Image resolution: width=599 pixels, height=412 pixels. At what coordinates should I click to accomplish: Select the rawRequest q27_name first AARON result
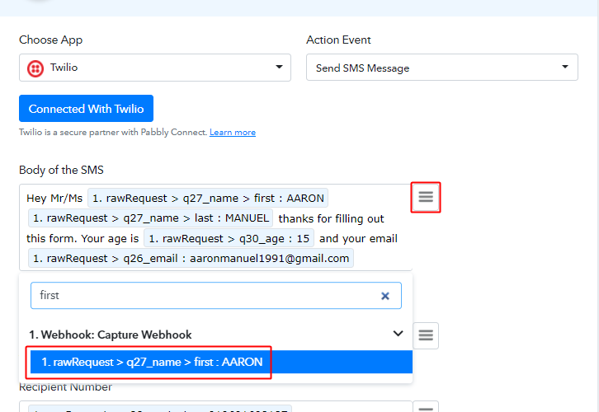click(221, 362)
